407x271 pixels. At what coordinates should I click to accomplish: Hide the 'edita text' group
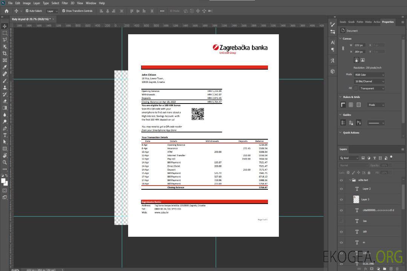click(x=341, y=180)
